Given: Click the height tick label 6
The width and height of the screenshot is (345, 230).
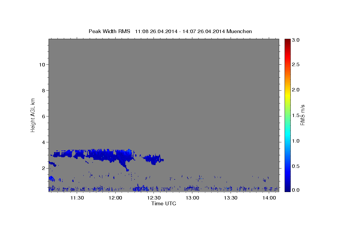Looking at the screenshot, I should point(43,116).
